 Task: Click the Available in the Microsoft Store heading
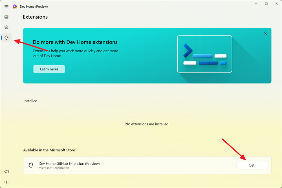click(x=49, y=150)
